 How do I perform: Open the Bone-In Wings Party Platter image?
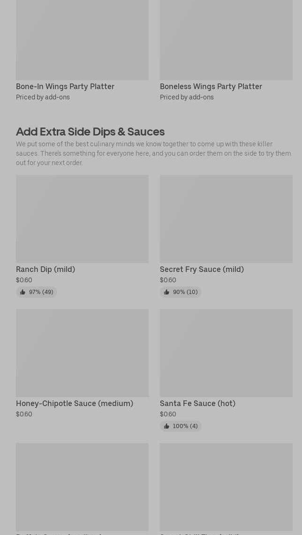tap(82, 40)
